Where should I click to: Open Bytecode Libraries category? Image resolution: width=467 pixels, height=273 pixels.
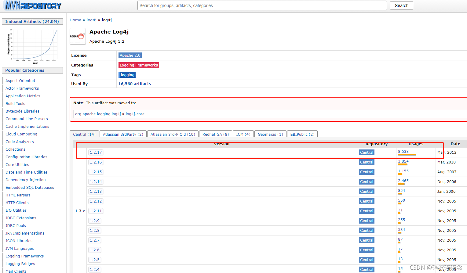coord(22,111)
